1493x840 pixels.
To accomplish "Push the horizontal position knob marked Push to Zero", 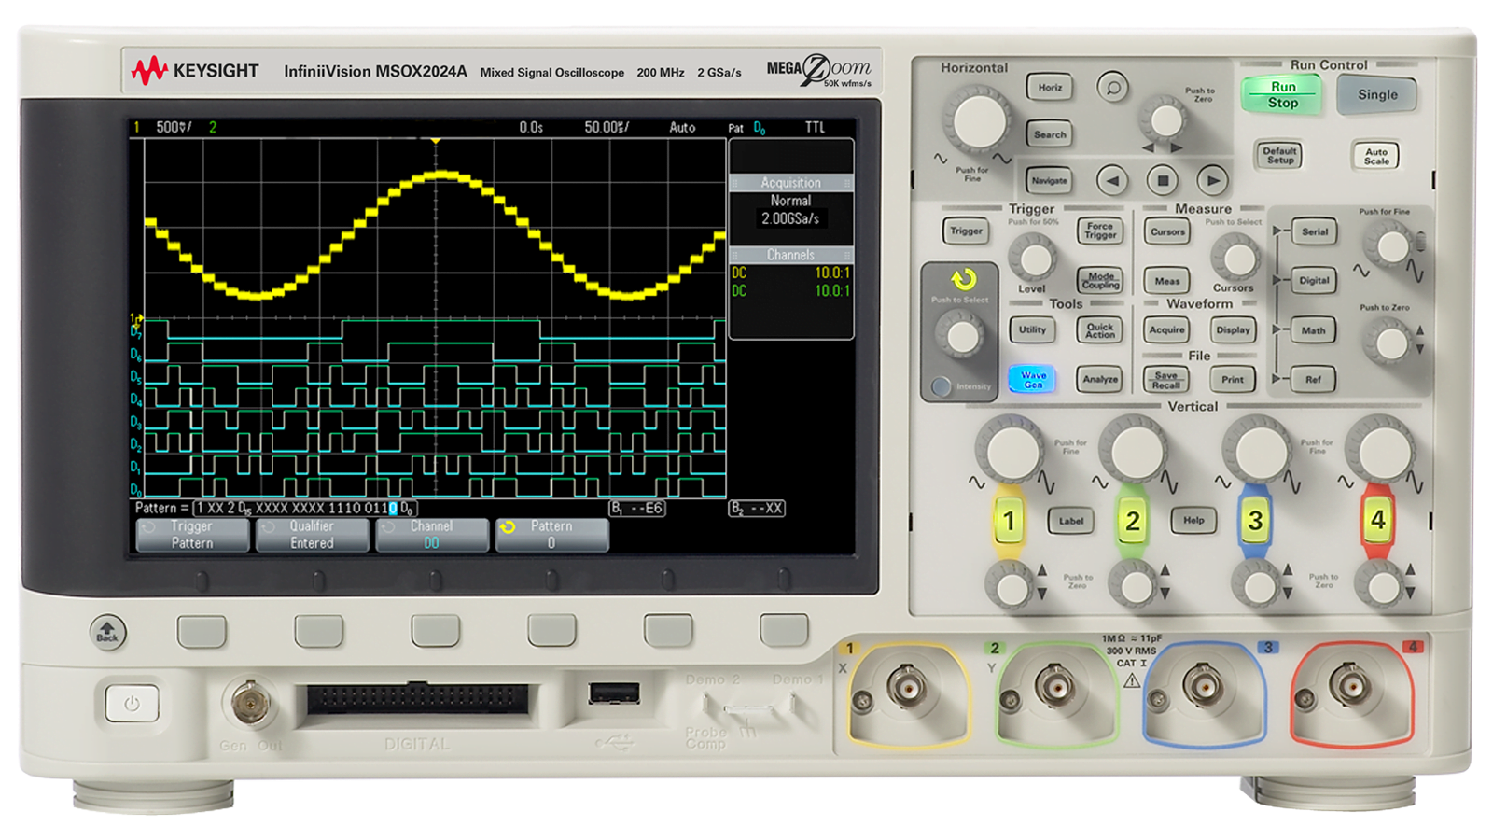I will tap(1165, 119).
